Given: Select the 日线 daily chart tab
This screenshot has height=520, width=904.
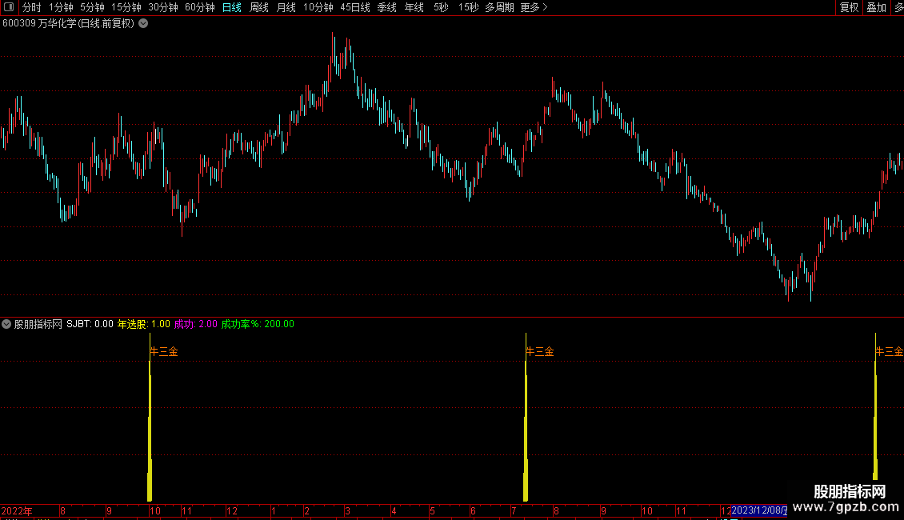Looking at the screenshot, I should pyautogui.click(x=232, y=7).
